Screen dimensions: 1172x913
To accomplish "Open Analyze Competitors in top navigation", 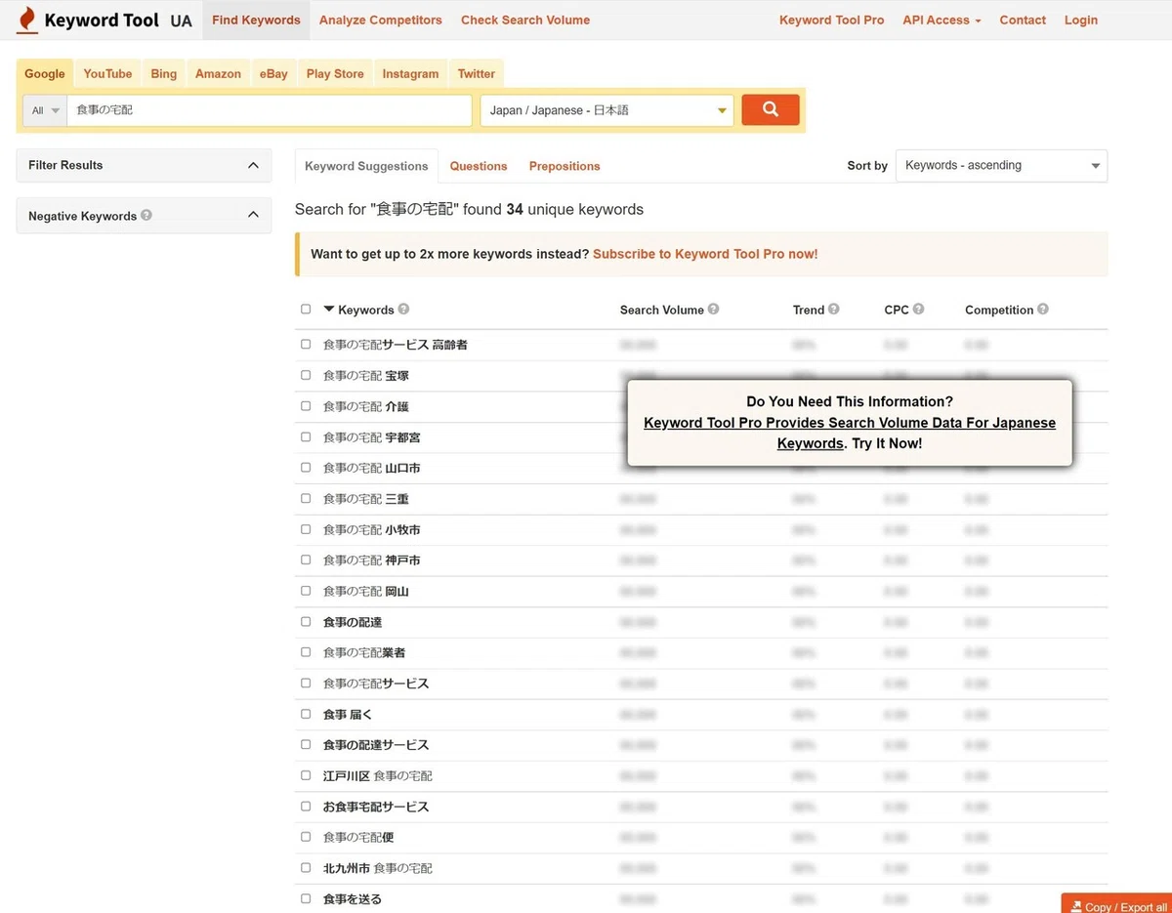I will click(x=381, y=20).
